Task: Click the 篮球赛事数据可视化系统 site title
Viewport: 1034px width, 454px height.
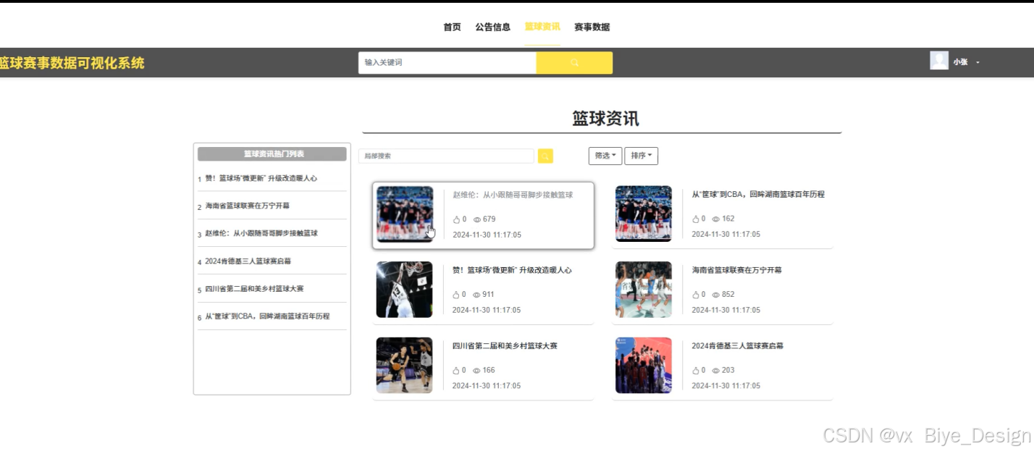Action: [72, 63]
